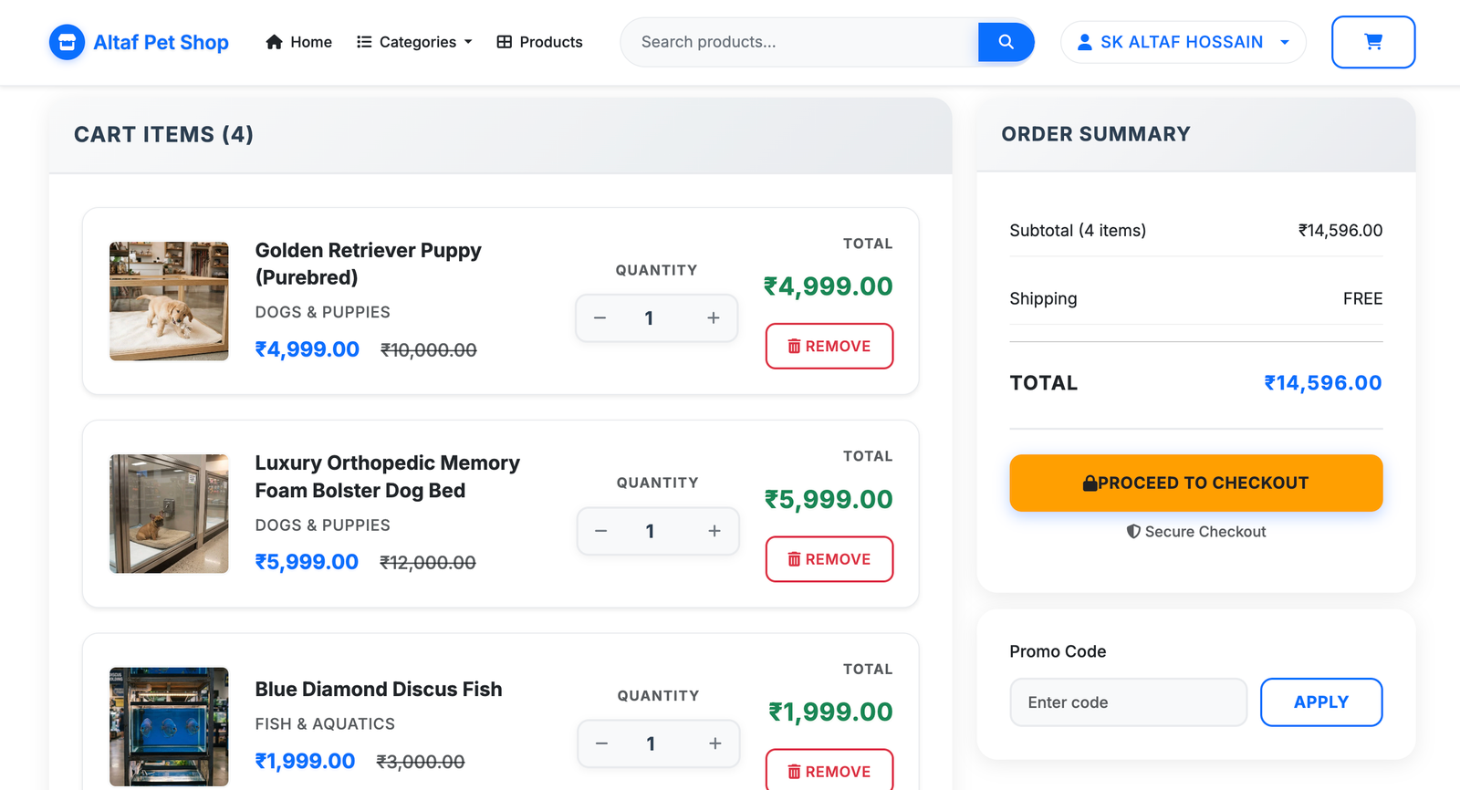Remove Luxury Orthopedic Memory Foam Bed
Image resolution: width=1460 pixels, height=790 pixels.
(x=829, y=559)
